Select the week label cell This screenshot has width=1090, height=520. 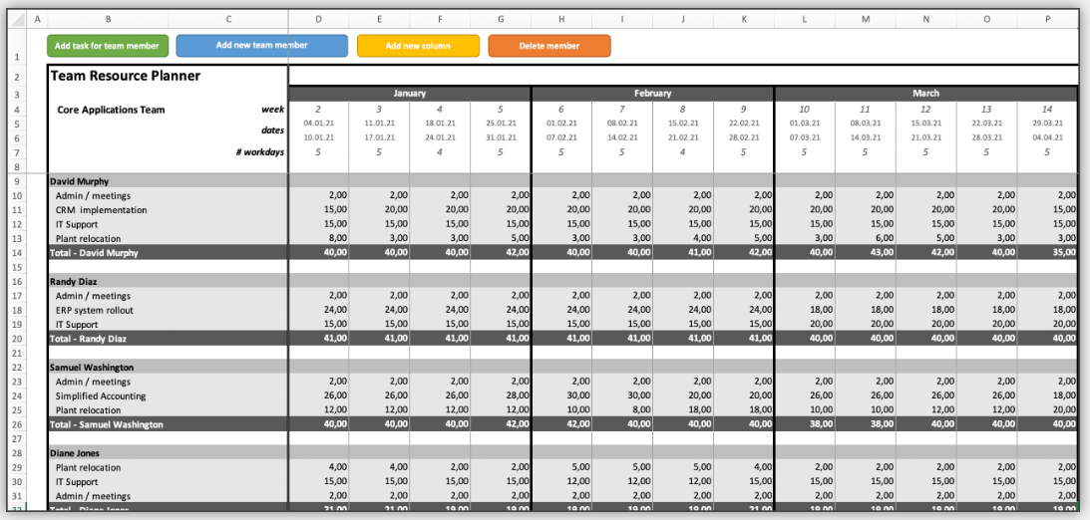click(272, 109)
